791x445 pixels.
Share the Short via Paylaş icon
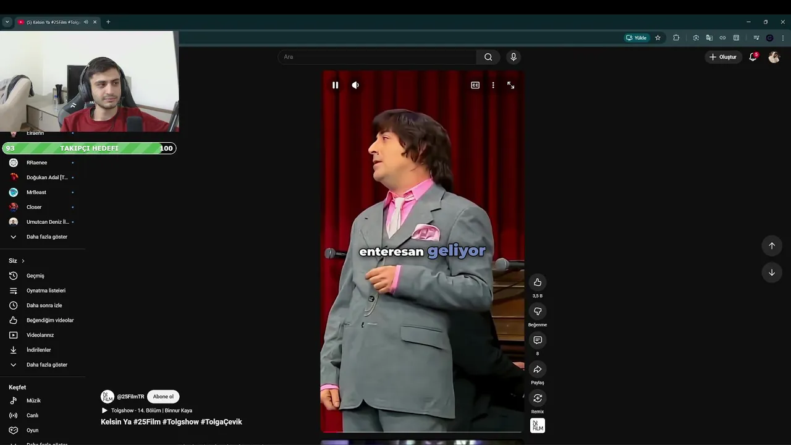point(538,370)
